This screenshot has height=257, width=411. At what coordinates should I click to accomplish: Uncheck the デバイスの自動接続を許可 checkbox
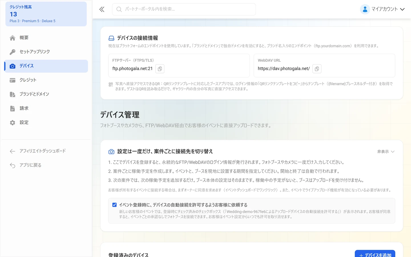[x=114, y=205]
